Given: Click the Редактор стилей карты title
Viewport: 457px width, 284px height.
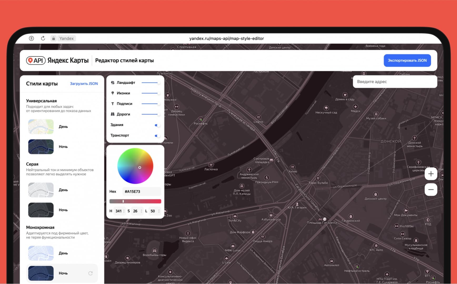Looking at the screenshot, I should (x=124, y=60).
